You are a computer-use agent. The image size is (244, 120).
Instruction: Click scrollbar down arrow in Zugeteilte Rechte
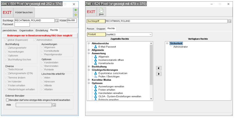(151, 99)
